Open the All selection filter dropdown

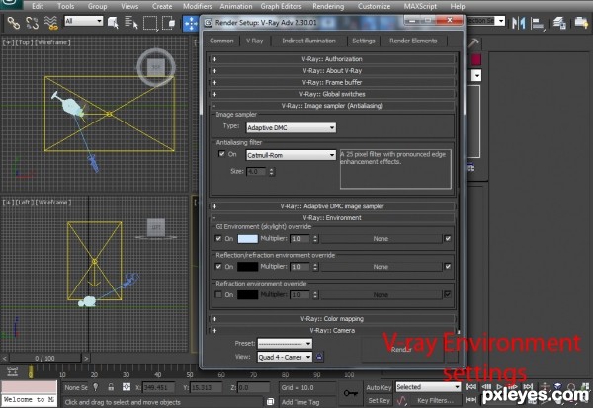pyautogui.click(x=84, y=21)
